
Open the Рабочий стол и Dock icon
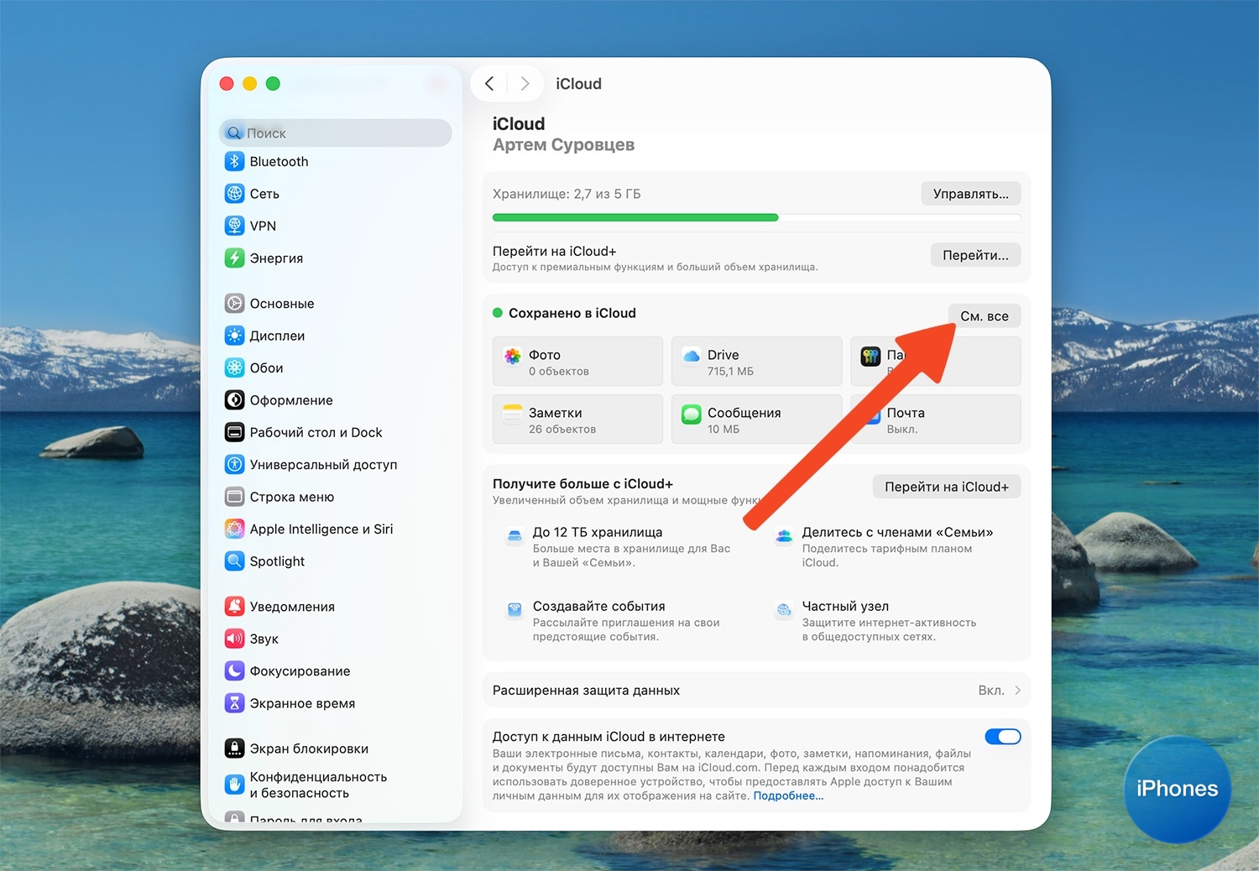234,432
